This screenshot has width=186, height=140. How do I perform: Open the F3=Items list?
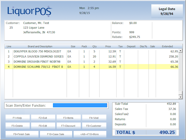click(69, 118)
